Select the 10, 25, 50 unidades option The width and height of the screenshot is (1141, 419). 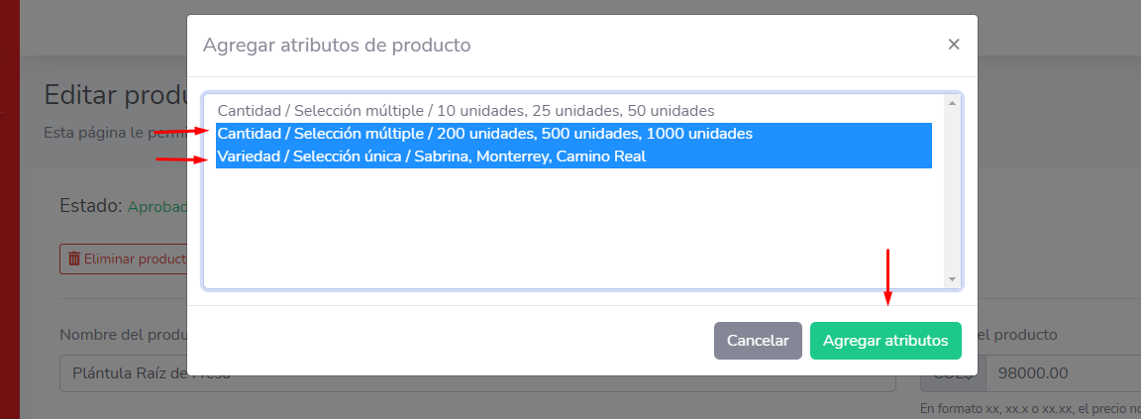[466, 111]
